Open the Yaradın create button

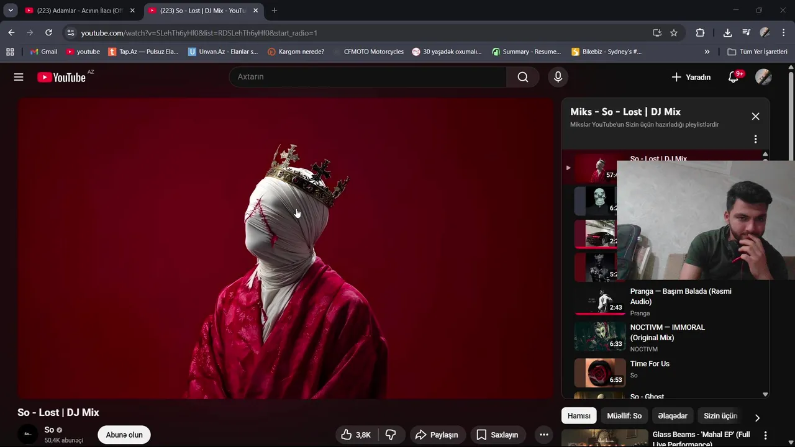coord(691,77)
